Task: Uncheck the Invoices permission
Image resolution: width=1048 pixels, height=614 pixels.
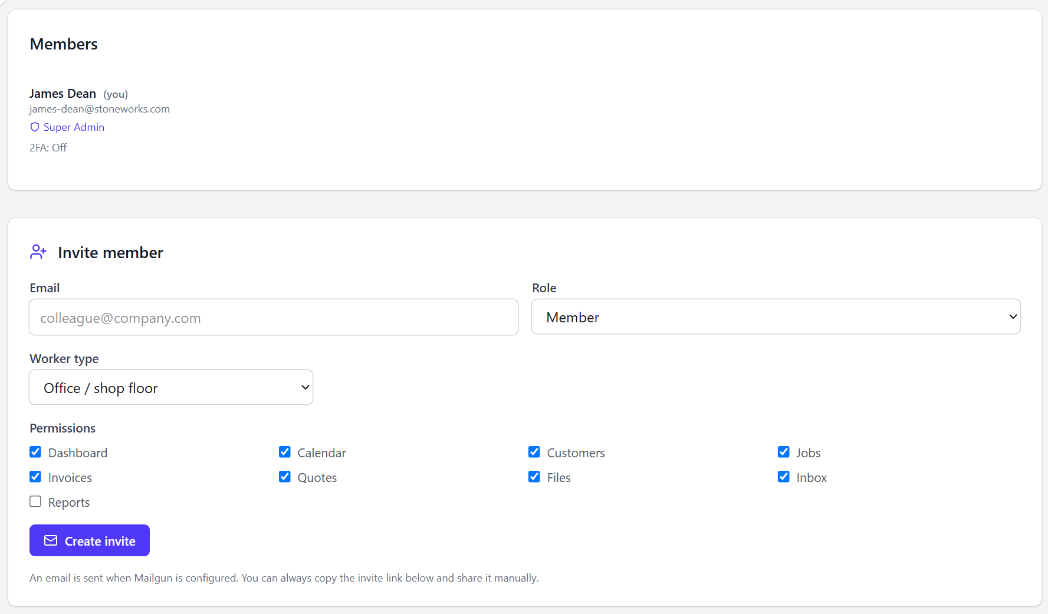Action: (35, 477)
